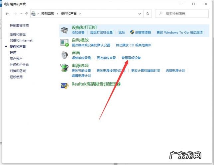Maximize the 硬件和声音 window
This screenshot has width=214, height=165.
(193, 4)
